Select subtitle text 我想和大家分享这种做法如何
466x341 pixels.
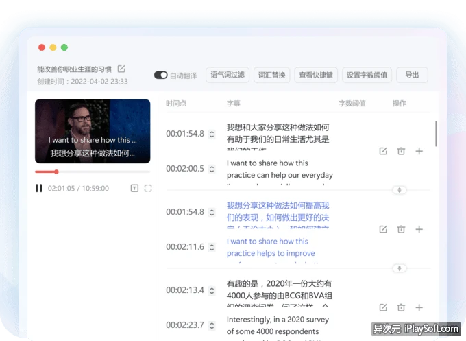pos(278,128)
